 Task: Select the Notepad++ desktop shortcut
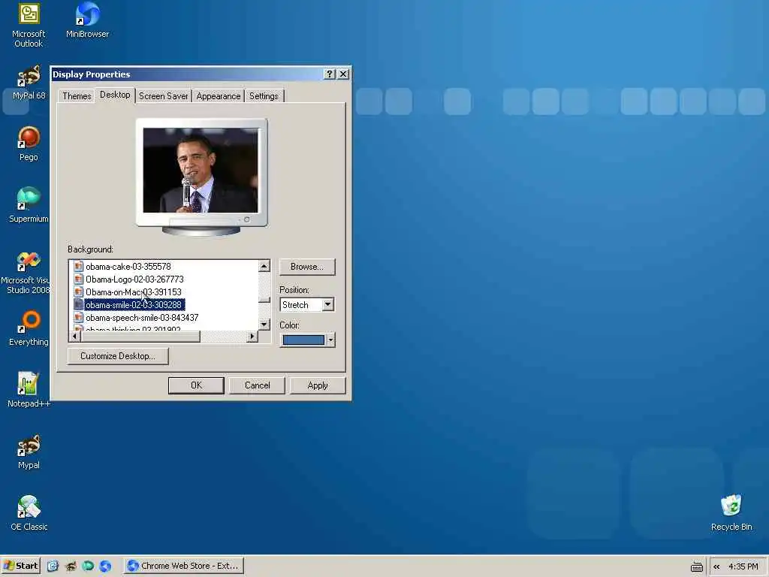click(29, 390)
